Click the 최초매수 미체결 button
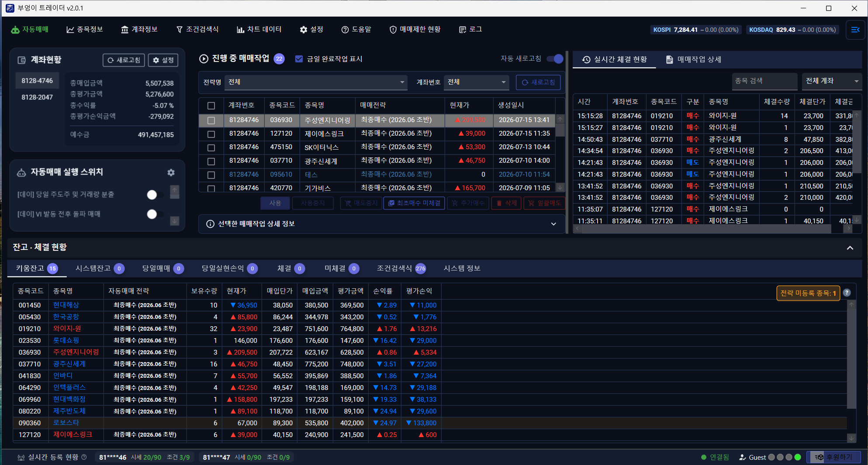 tap(414, 203)
